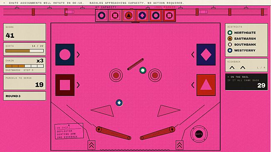Click the BACKLOG APPROACHING CAPACITY message
Screen dimensions: 271x152
tap(137, 3)
